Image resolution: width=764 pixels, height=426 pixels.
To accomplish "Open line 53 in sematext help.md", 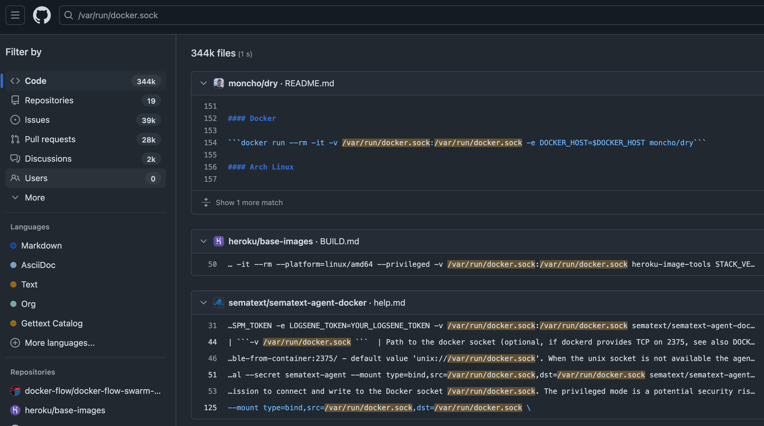I will tap(212, 391).
